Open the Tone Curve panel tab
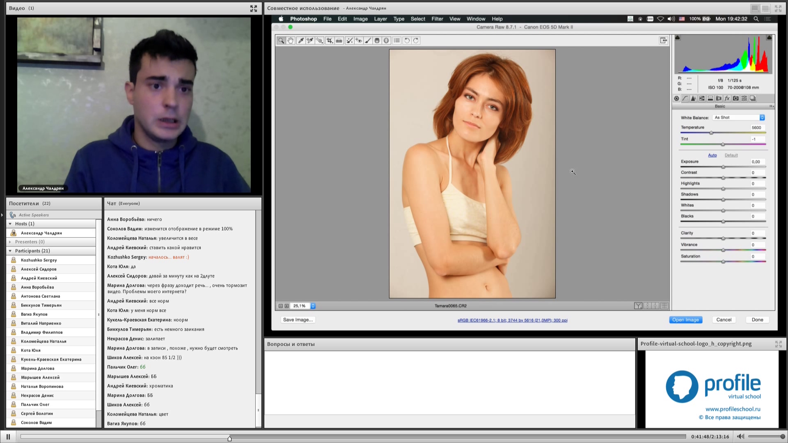This screenshot has height=443, width=788. (x=685, y=98)
